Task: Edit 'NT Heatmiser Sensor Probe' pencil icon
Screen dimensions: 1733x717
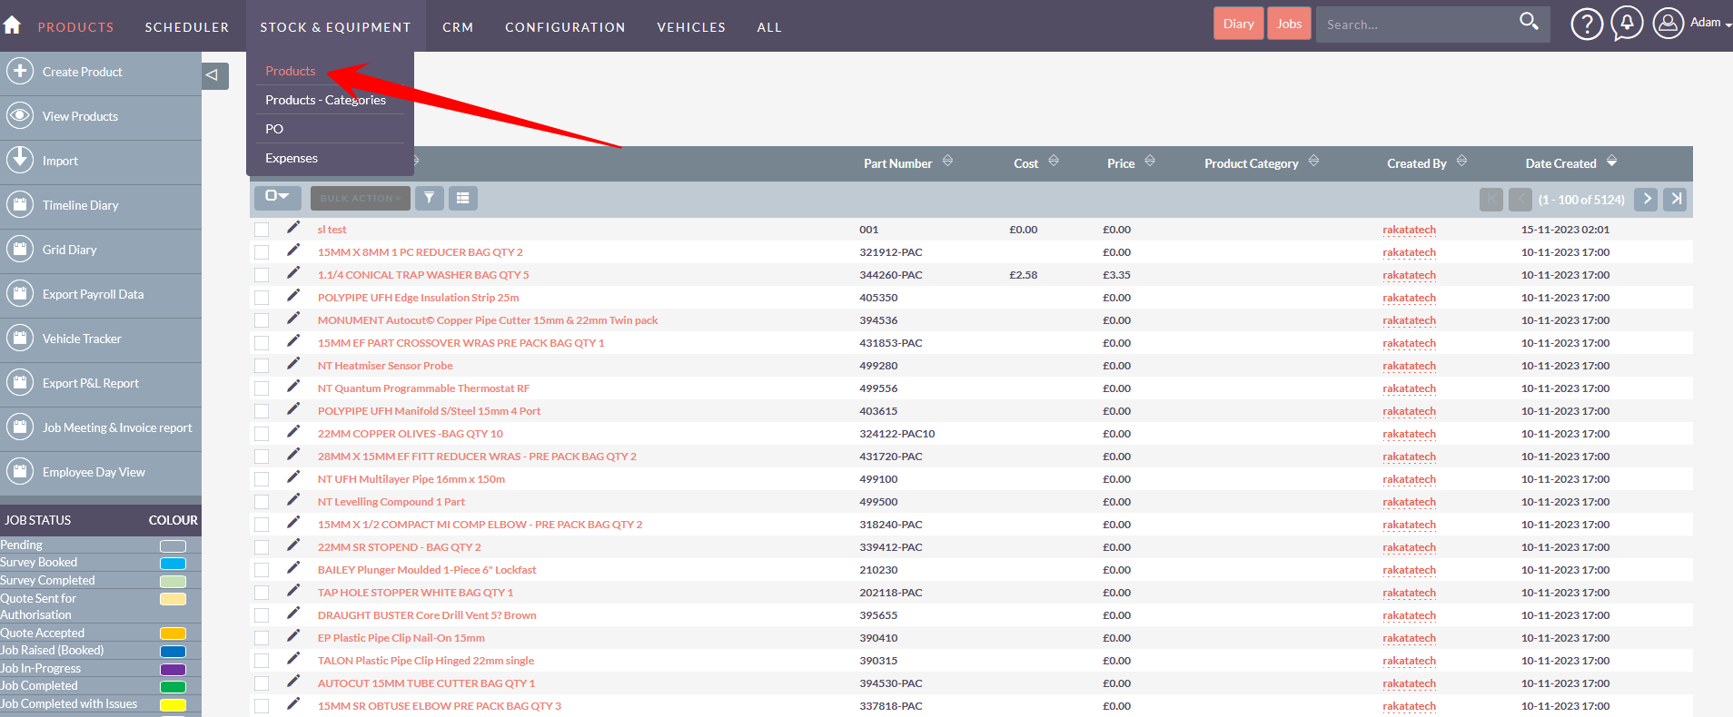Action: click(293, 364)
